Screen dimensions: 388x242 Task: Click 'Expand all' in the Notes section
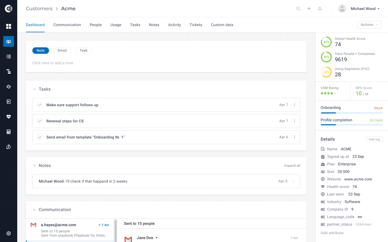tap(292, 165)
